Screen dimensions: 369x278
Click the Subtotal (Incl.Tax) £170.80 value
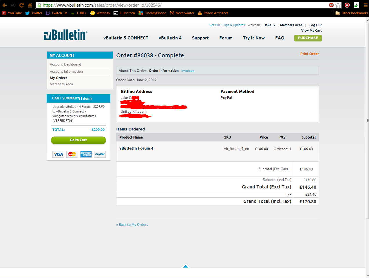(x=310, y=180)
